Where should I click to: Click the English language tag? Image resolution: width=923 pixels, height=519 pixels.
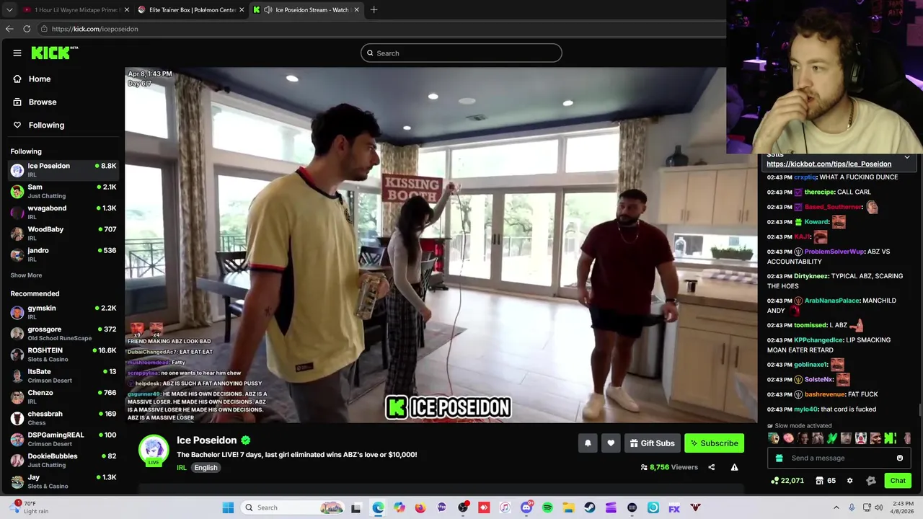[x=206, y=468]
